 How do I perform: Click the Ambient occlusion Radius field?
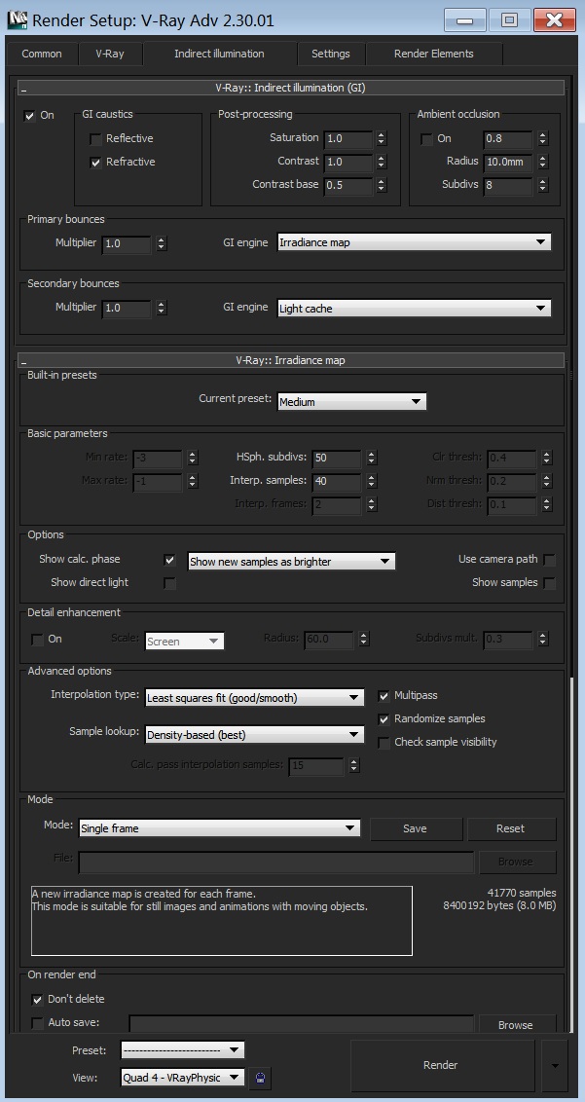[508, 163]
